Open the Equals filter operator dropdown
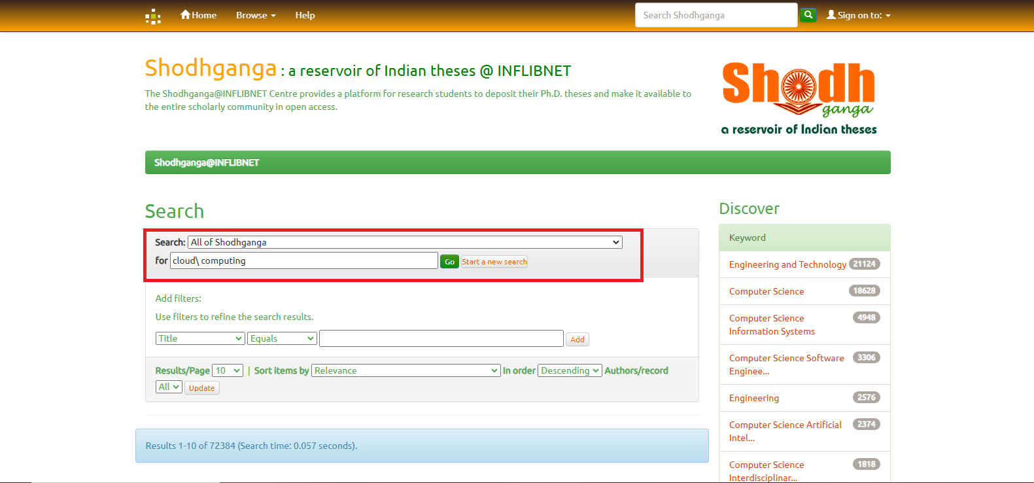This screenshot has height=483, width=1034. point(283,338)
